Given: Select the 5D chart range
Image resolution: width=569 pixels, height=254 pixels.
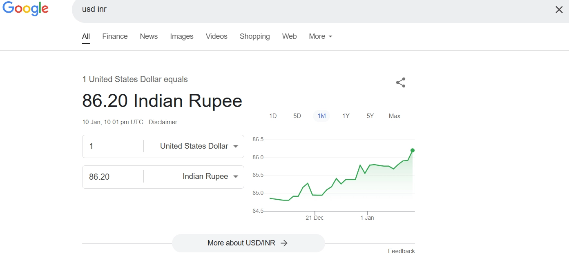Looking at the screenshot, I should [297, 116].
